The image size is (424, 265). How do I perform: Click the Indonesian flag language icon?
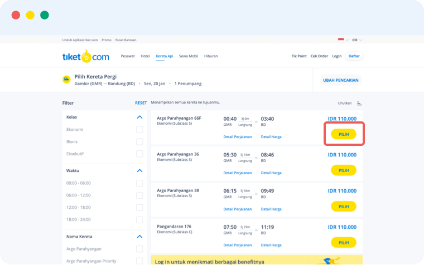341,40
